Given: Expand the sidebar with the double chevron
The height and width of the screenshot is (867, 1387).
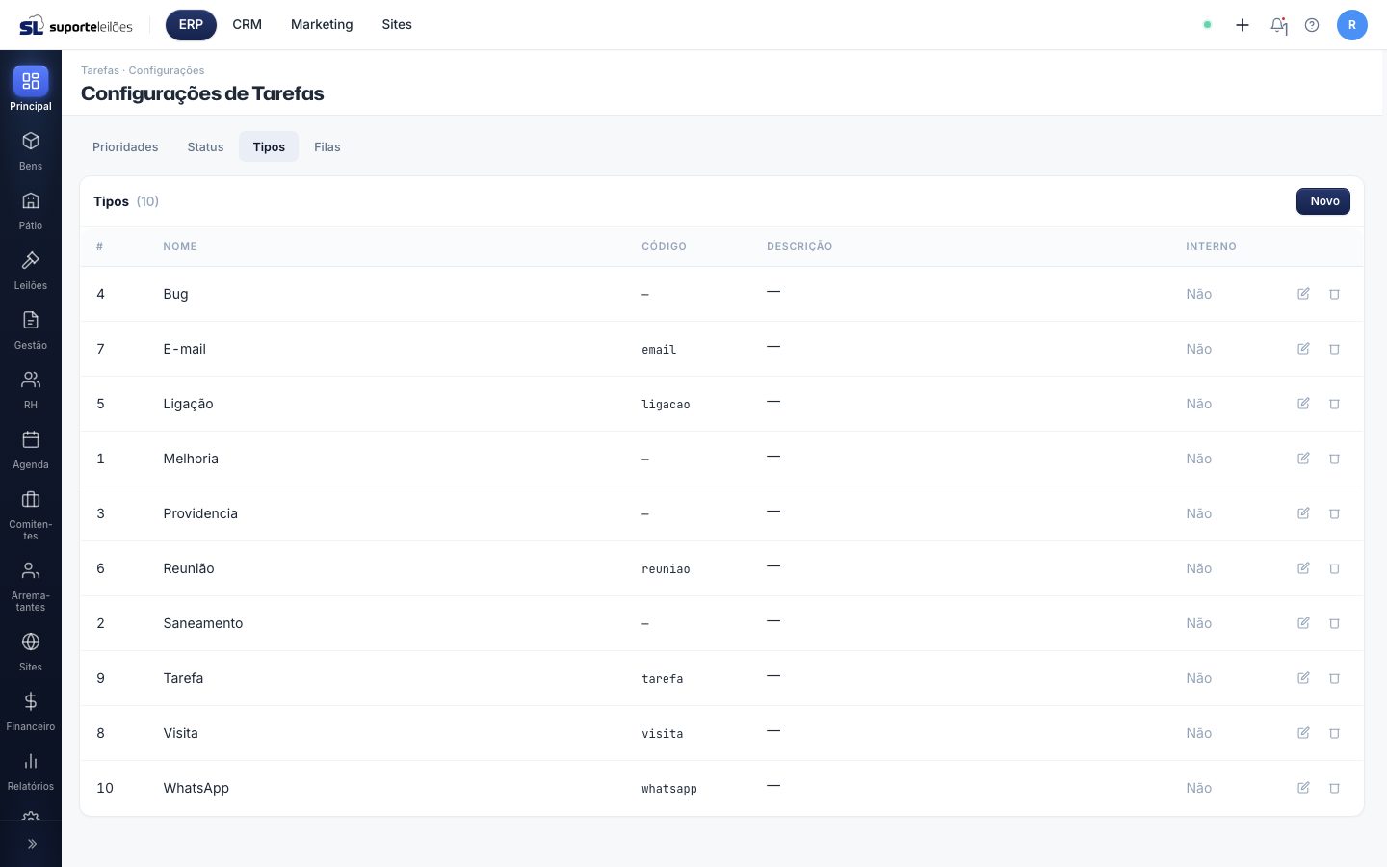Looking at the screenshot, I should point(31,844).
